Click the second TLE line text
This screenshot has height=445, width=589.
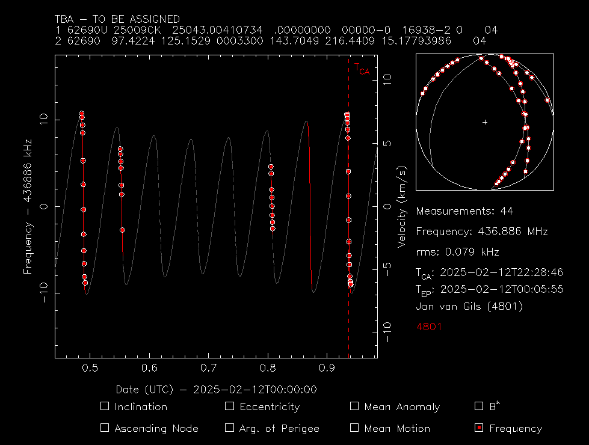[x=271, y=41]
